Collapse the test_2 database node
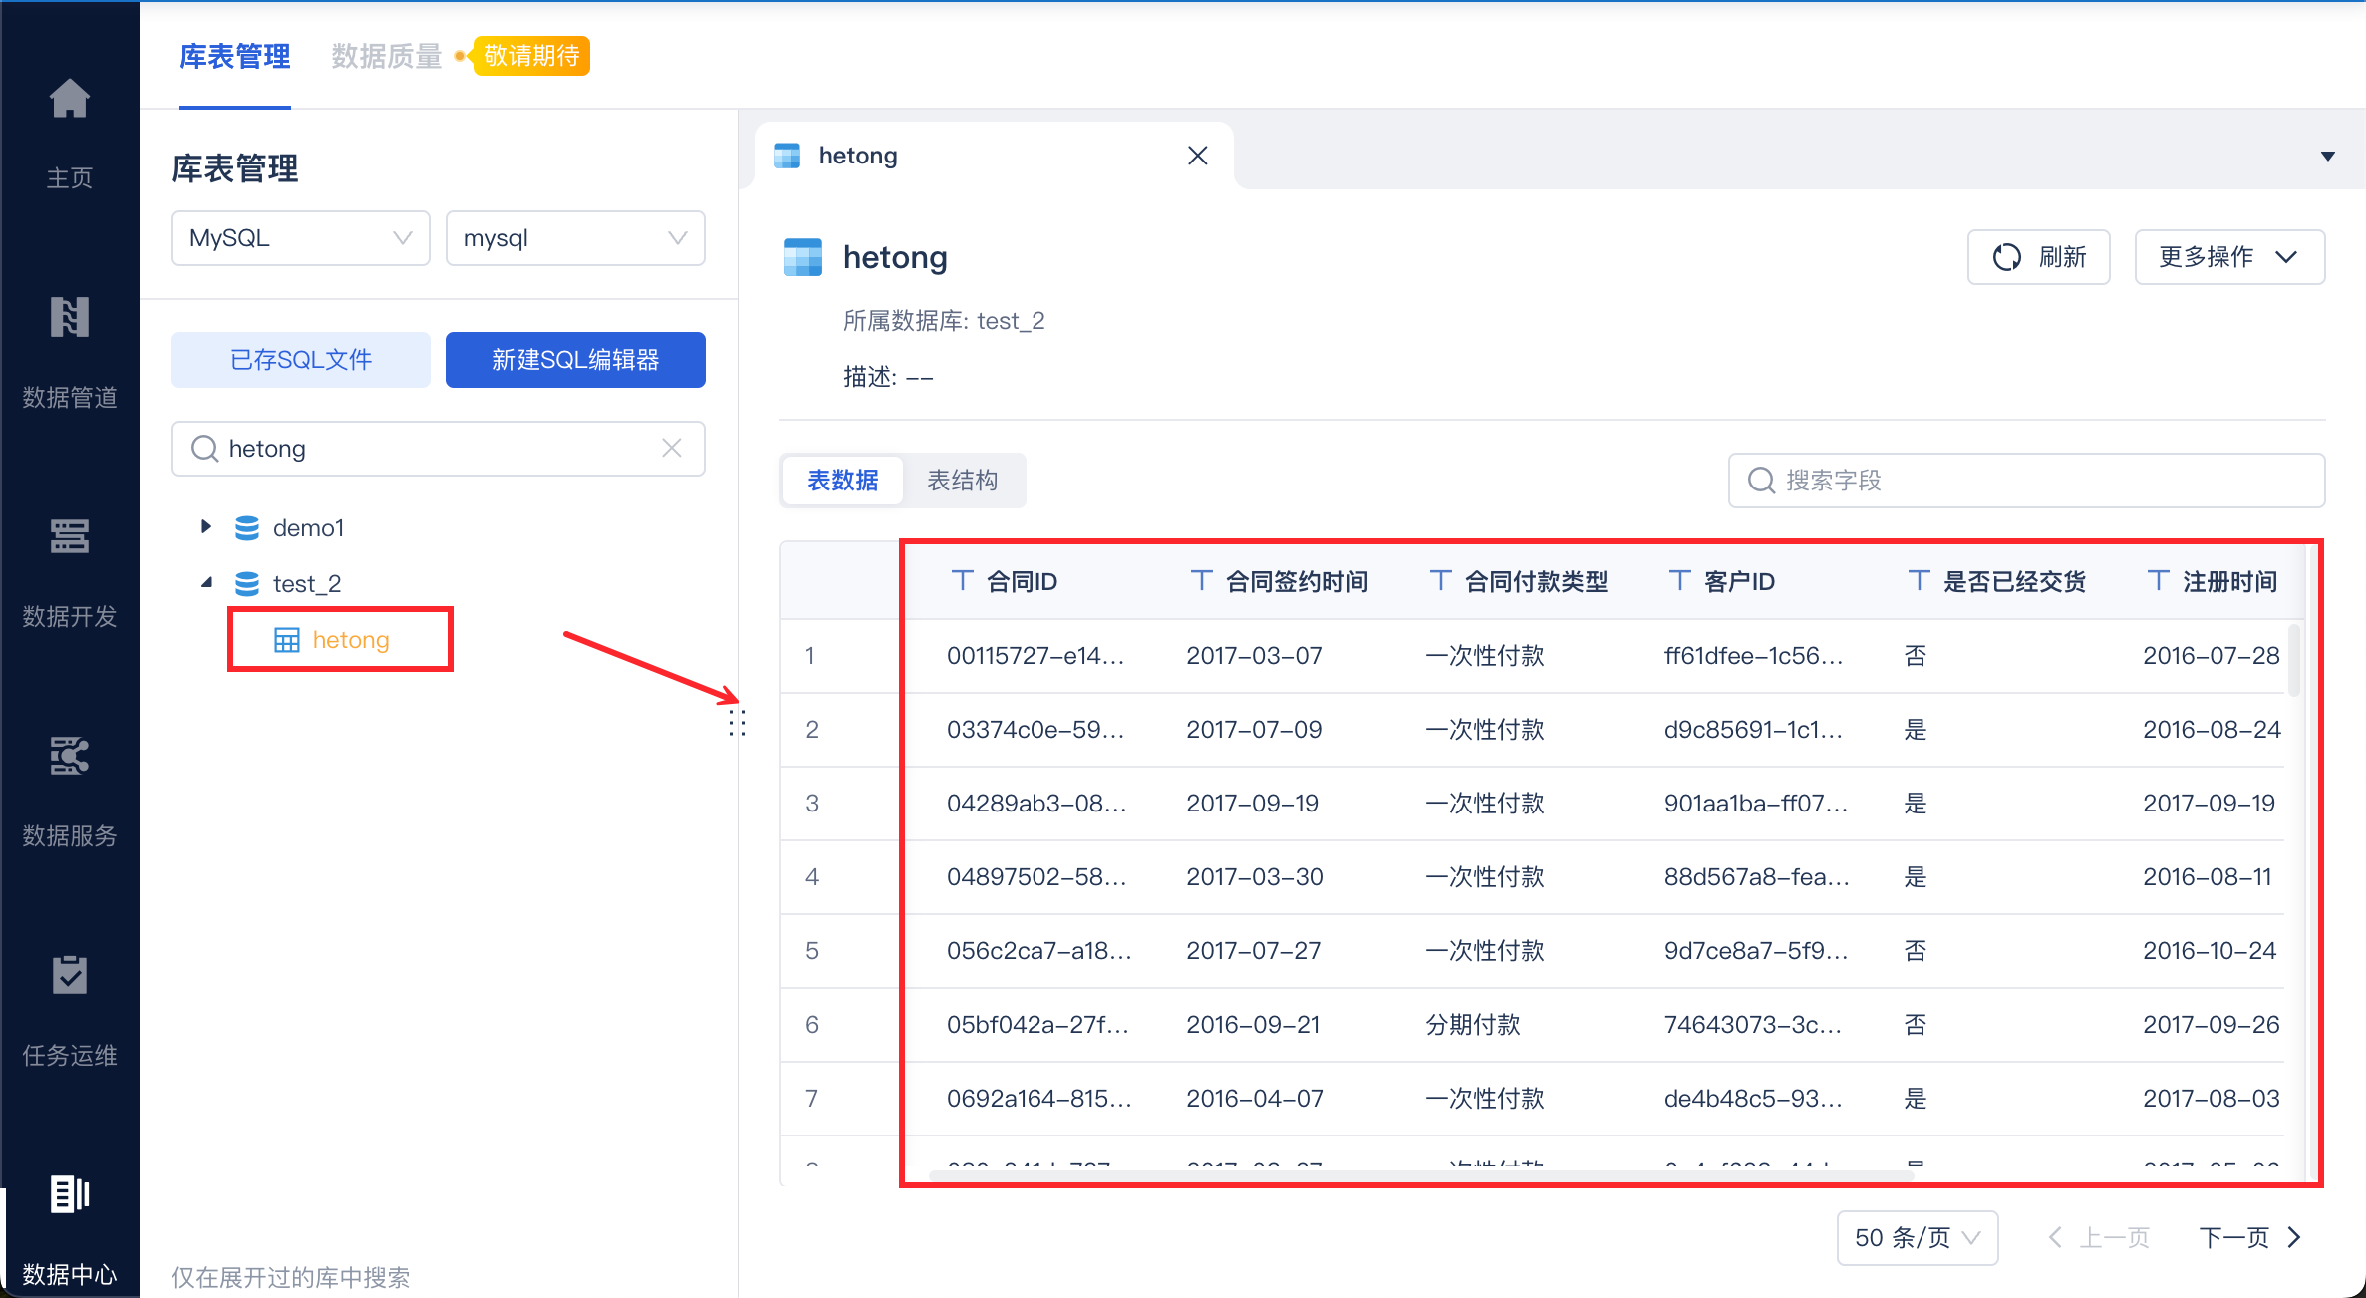This screenshot has width=2366, height=1298. (206, 582)
